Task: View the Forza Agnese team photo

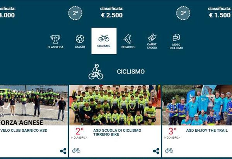Action: pos(34,105)
